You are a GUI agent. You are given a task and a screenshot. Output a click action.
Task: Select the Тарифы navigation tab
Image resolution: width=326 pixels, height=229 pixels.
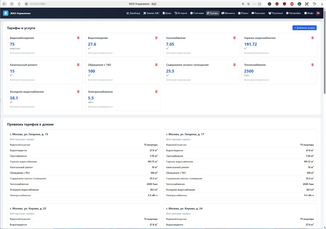coord(212,13)
